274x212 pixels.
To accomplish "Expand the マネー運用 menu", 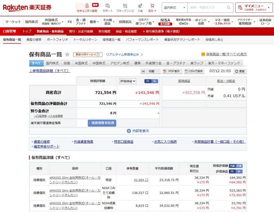I will click(223, 22).
